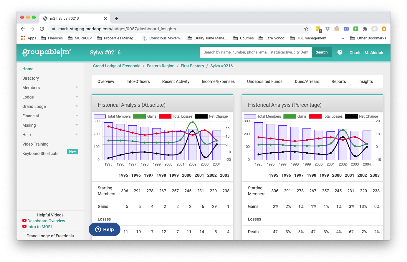Toggle Gains legend in Percentage chart
The image size is (407, 262).
[x=295, y=116]
